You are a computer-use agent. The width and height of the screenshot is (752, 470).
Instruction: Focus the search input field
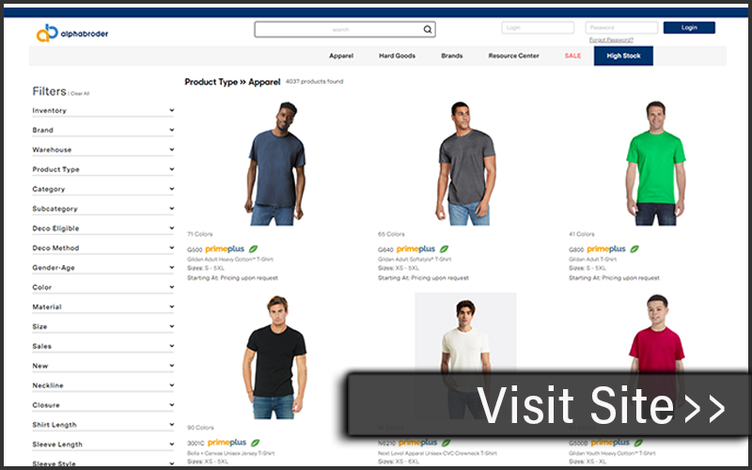tap(345, 30)
